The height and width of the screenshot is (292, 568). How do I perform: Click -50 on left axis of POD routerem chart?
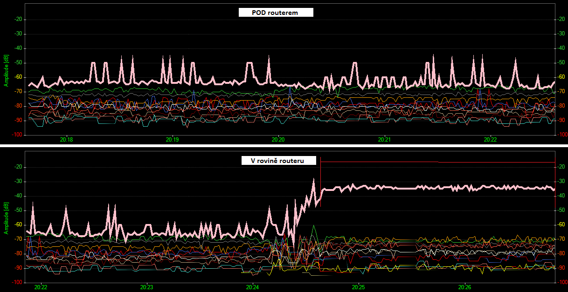click(x=19, y=62)
